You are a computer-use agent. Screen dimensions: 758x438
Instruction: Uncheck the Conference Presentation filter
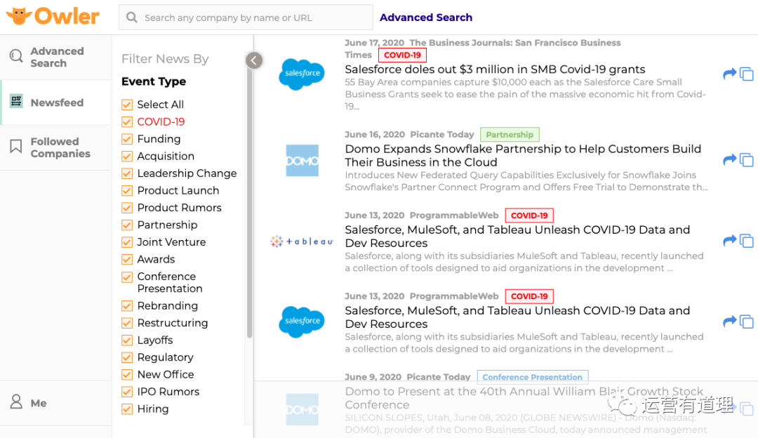[127, 277]
